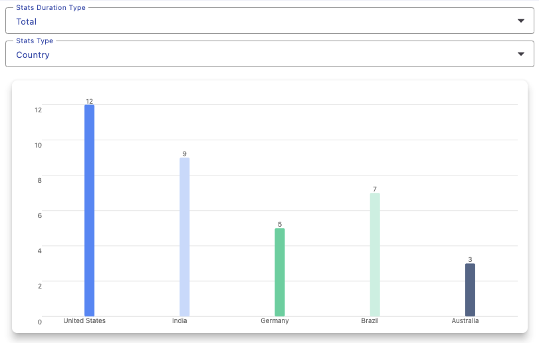Viewport: 539px width, 343px height.
Task: Click the India axis label
Action: pyautogui.click(x=179, y=321)
